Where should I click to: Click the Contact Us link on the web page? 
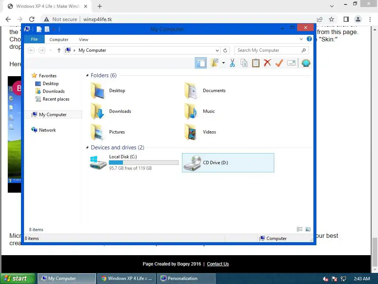pos(218,264)
